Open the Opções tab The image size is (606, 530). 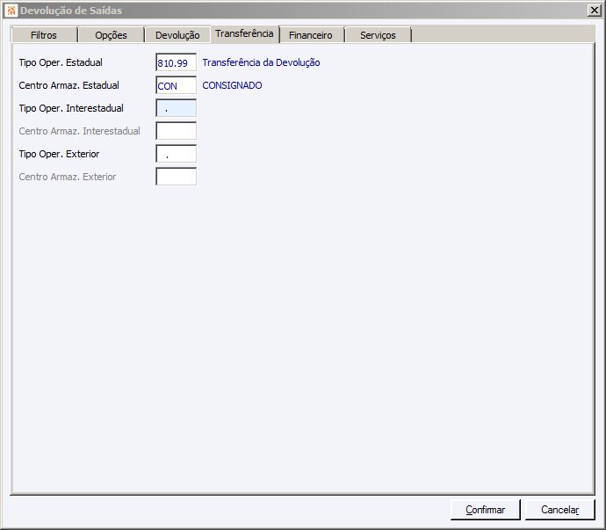(111, 35)
